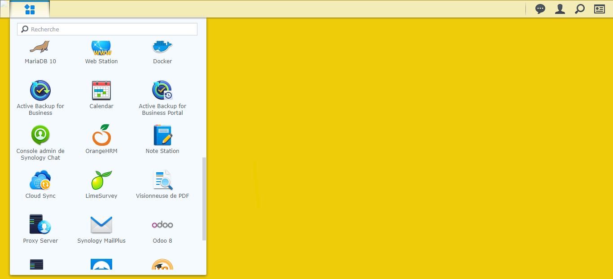Toggle the main menu button

pyautogui.click(x=30, y=9)
